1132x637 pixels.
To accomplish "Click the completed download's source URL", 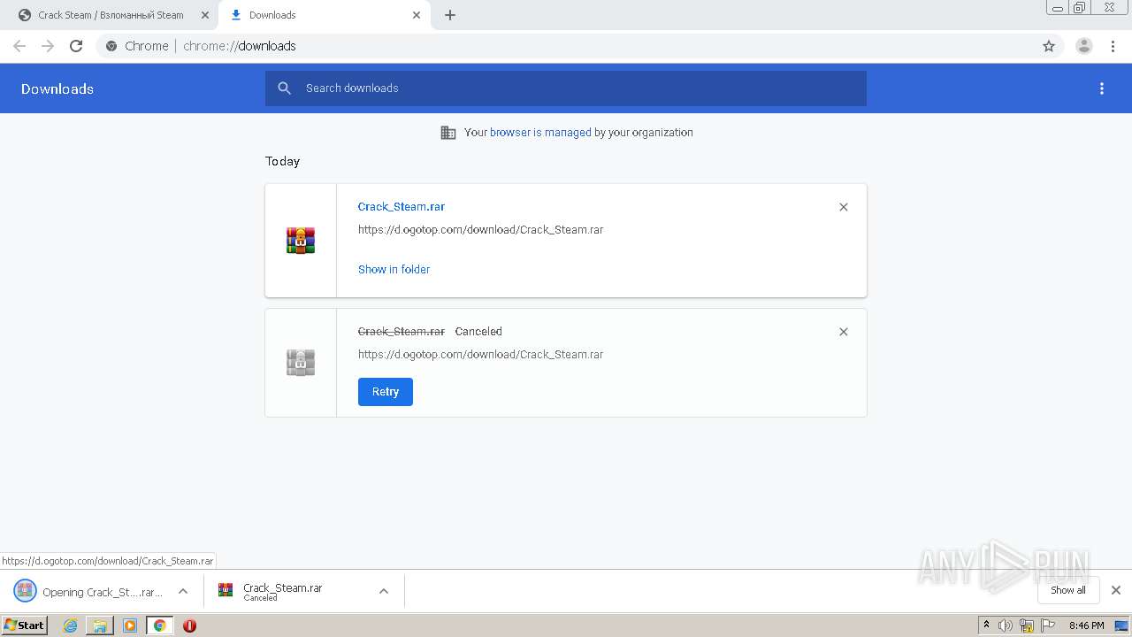I will tap(480, 230).
